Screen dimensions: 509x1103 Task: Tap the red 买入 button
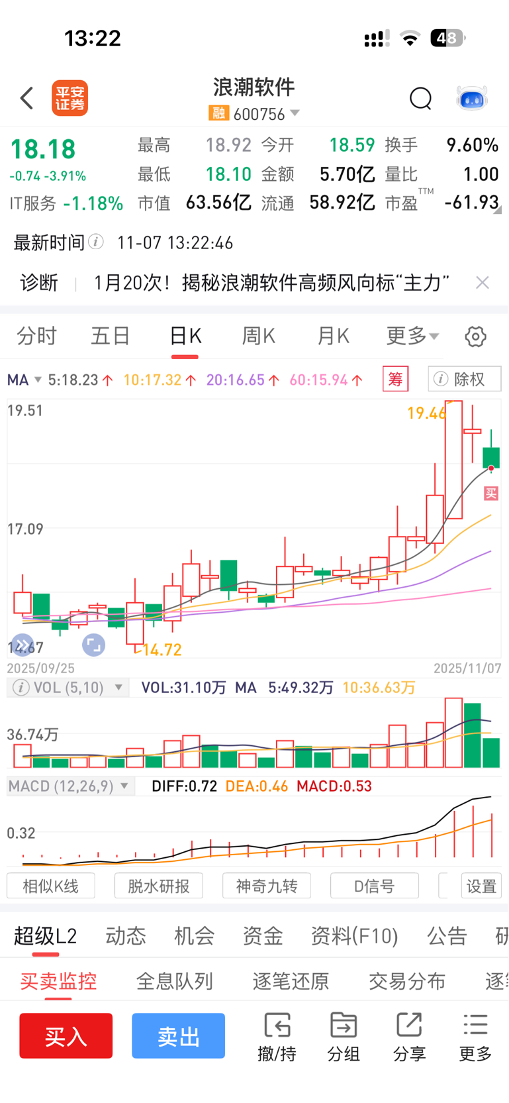66,1035
